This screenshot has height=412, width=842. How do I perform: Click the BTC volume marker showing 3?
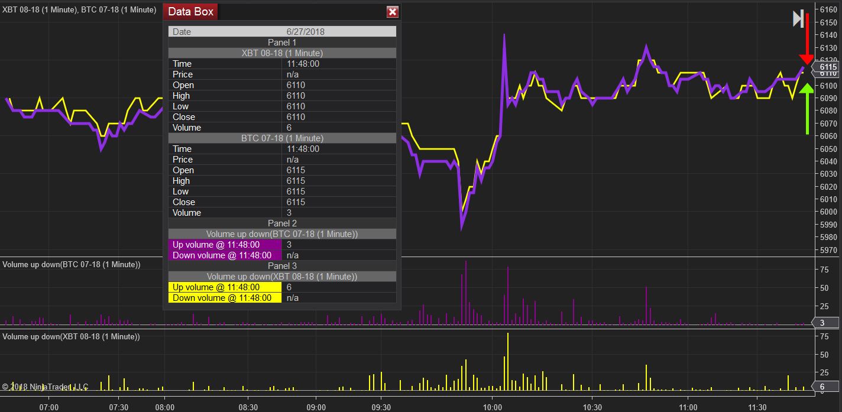825,323
